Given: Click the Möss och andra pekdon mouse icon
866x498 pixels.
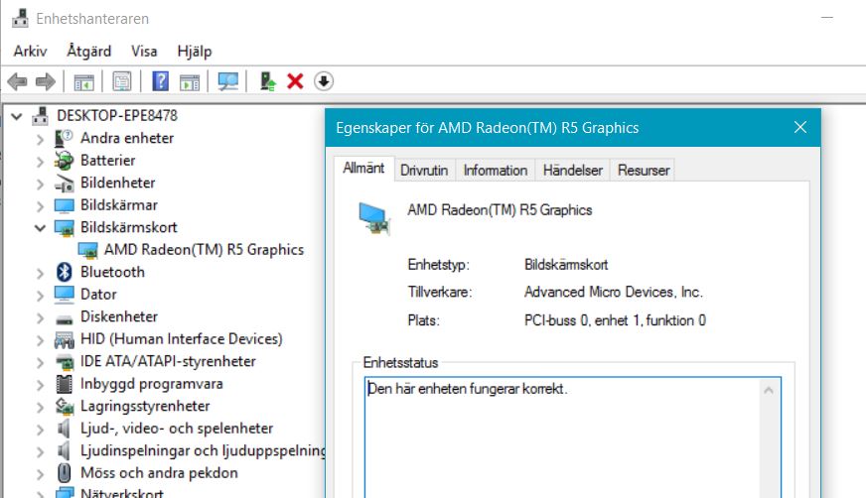Looking at the screenshot, I should (x=65, y=473).
